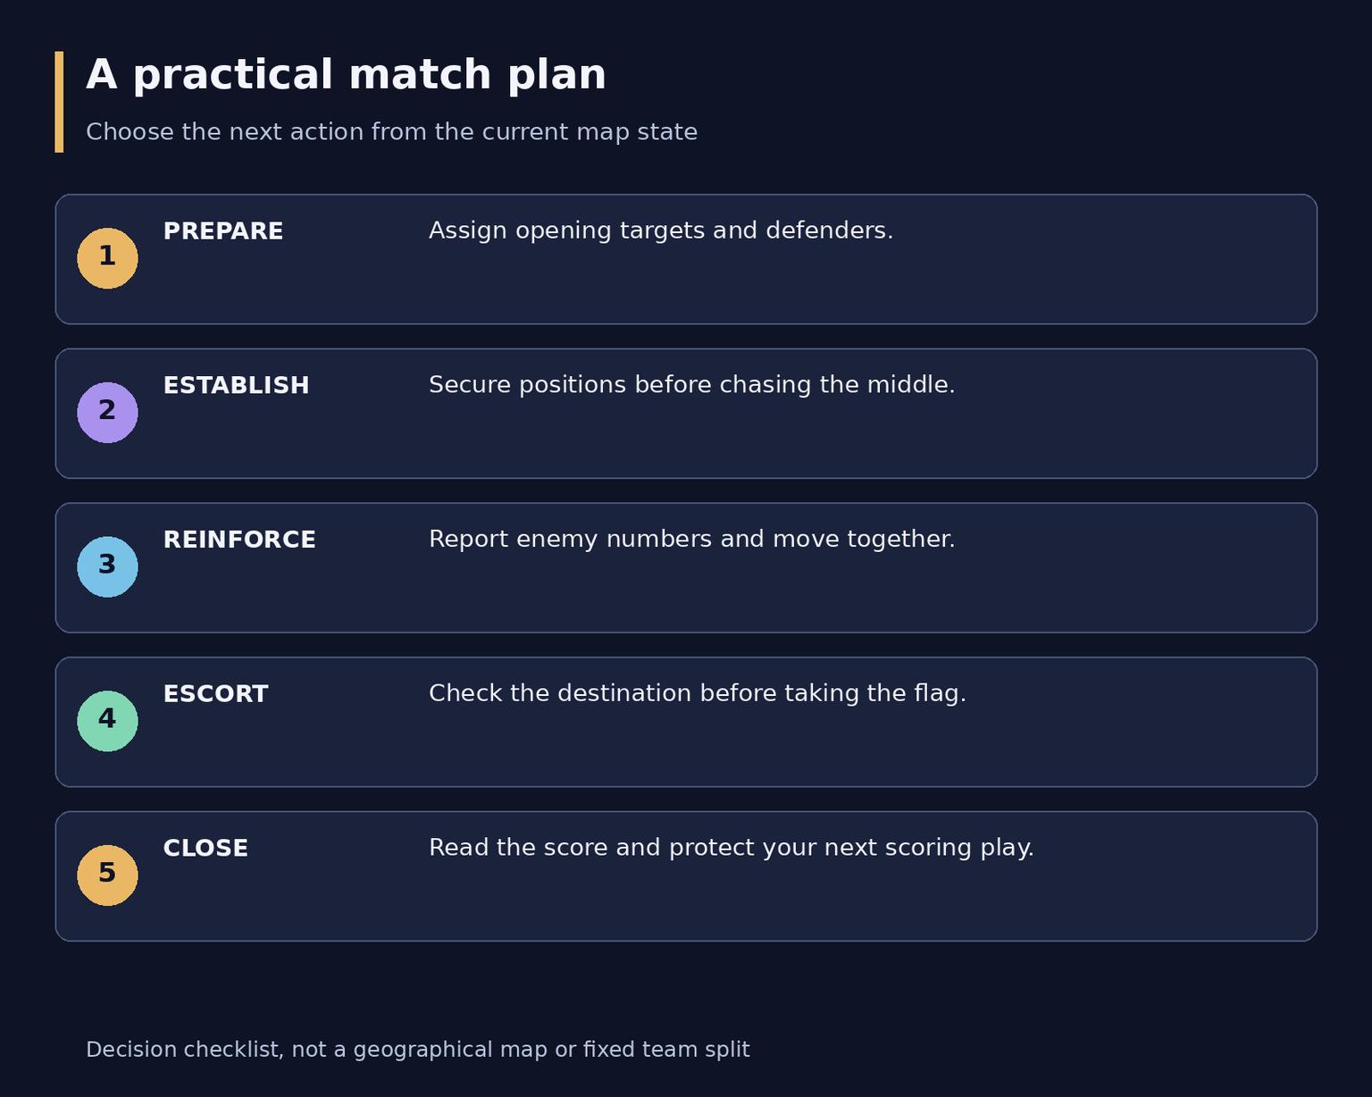Viewport: 1372px width, 1097px height.
Task: Click the orange accent bar beside title
Action: click(x=59, y=102)
